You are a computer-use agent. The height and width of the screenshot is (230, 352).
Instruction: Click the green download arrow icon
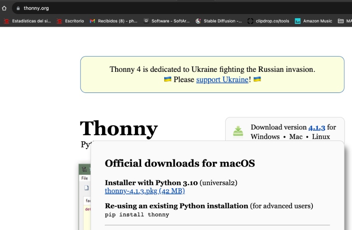[238, 131]
